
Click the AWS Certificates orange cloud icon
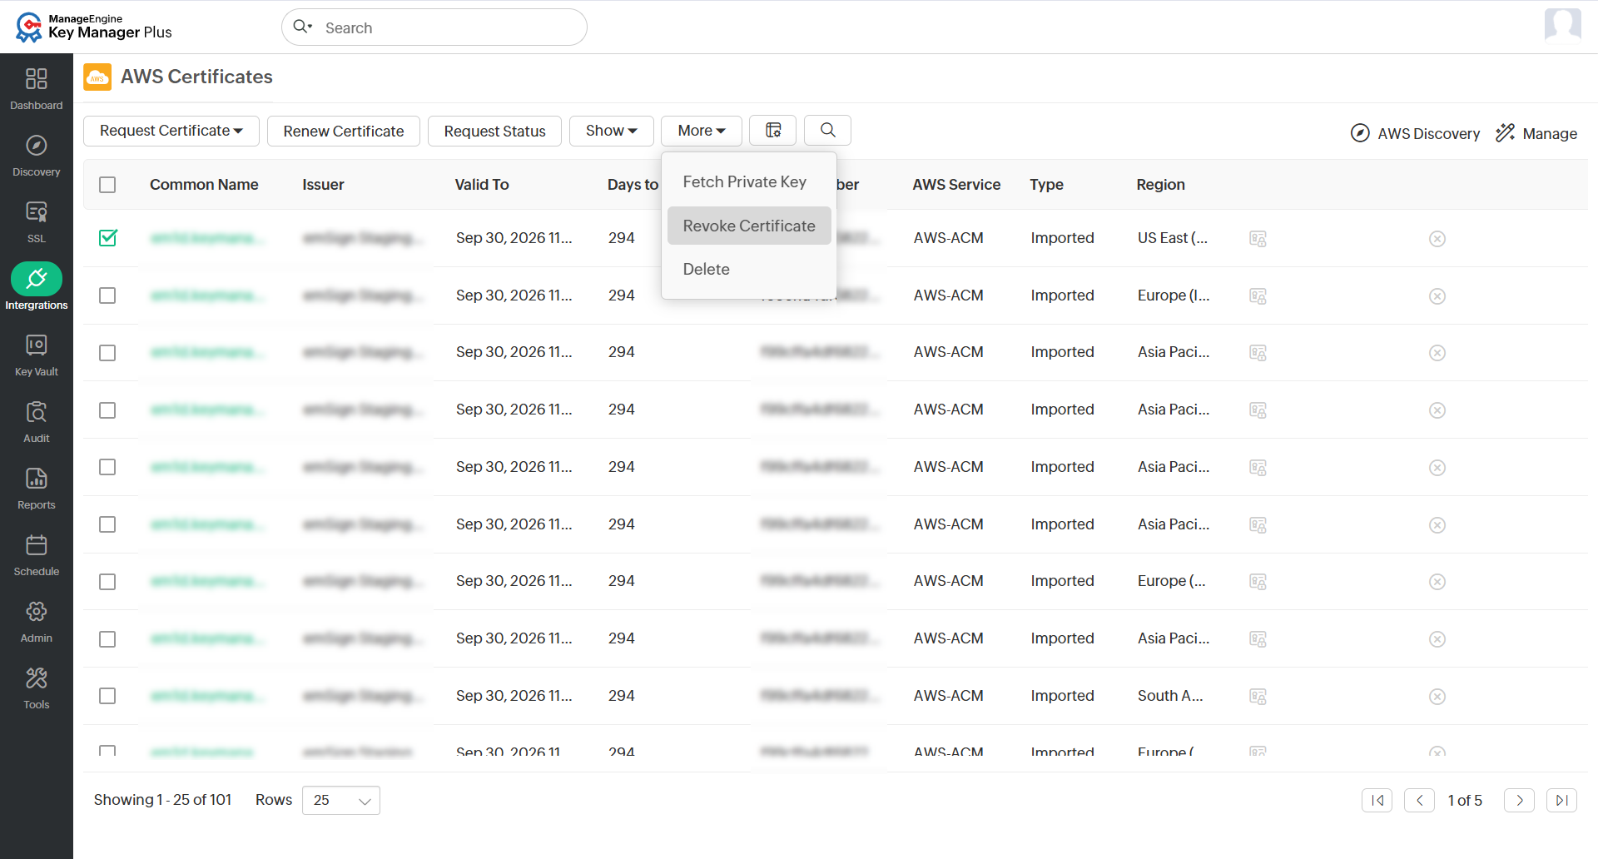tap(97, 77)
